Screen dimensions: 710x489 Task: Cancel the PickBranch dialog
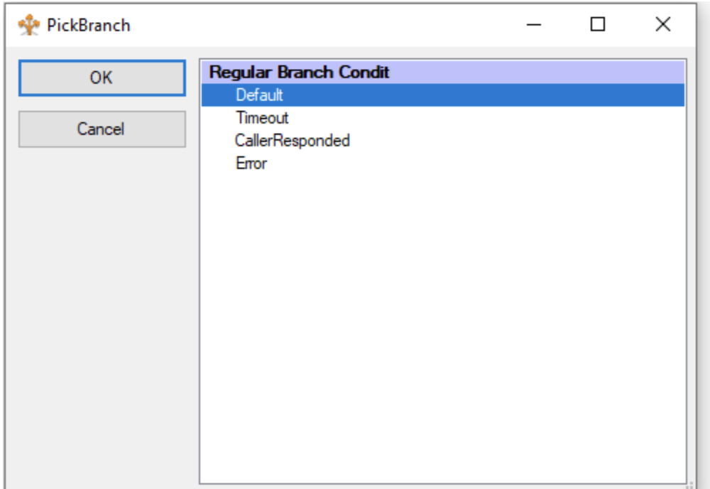tap(102, 129)
